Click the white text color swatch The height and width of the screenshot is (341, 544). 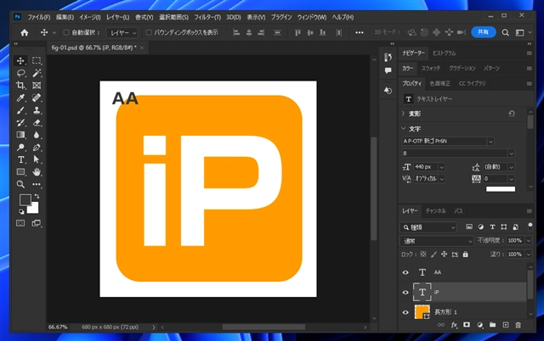(x=501, y=190)
